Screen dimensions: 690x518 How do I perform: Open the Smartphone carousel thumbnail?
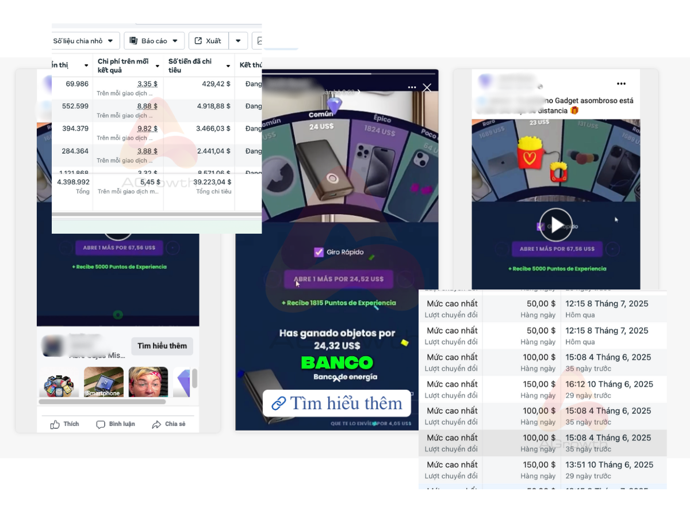tap(103, 382)
